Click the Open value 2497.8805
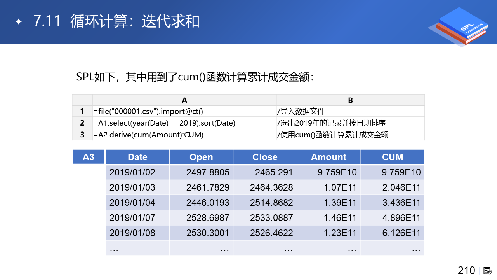Screen dimensions: 497x280 208,172
